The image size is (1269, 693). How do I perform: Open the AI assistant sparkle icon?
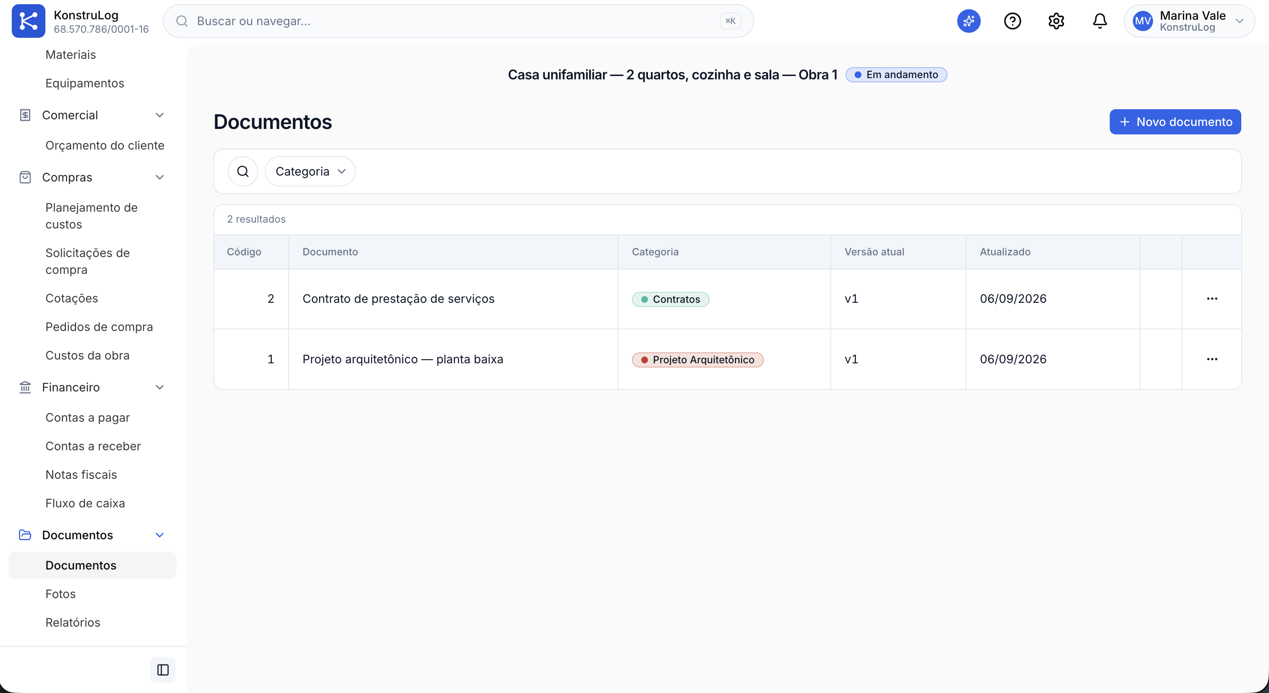(969, 21)
